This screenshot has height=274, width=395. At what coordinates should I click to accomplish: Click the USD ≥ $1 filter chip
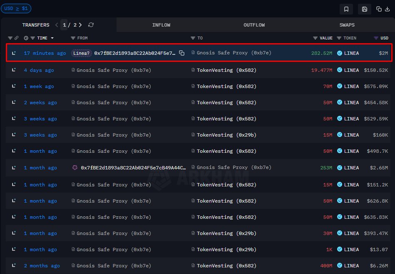pyautogui.click(x=16, y=8)
